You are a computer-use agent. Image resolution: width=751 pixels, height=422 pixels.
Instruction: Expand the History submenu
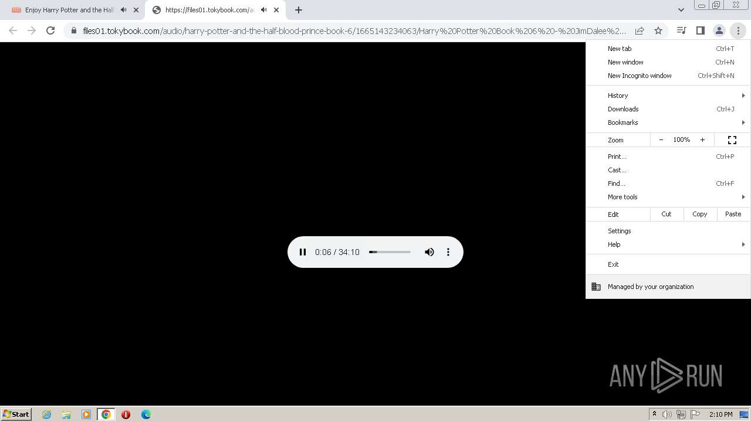pyautogui.click(x=668, y=96)
